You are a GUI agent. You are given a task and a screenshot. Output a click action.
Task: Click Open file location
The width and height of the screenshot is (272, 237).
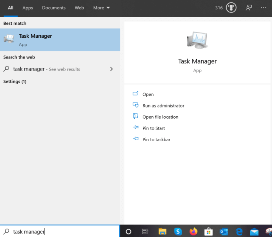pos(160,117)
